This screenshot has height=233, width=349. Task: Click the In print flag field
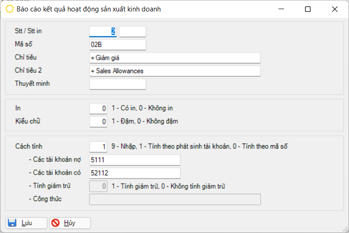click(x=98, y=108)
